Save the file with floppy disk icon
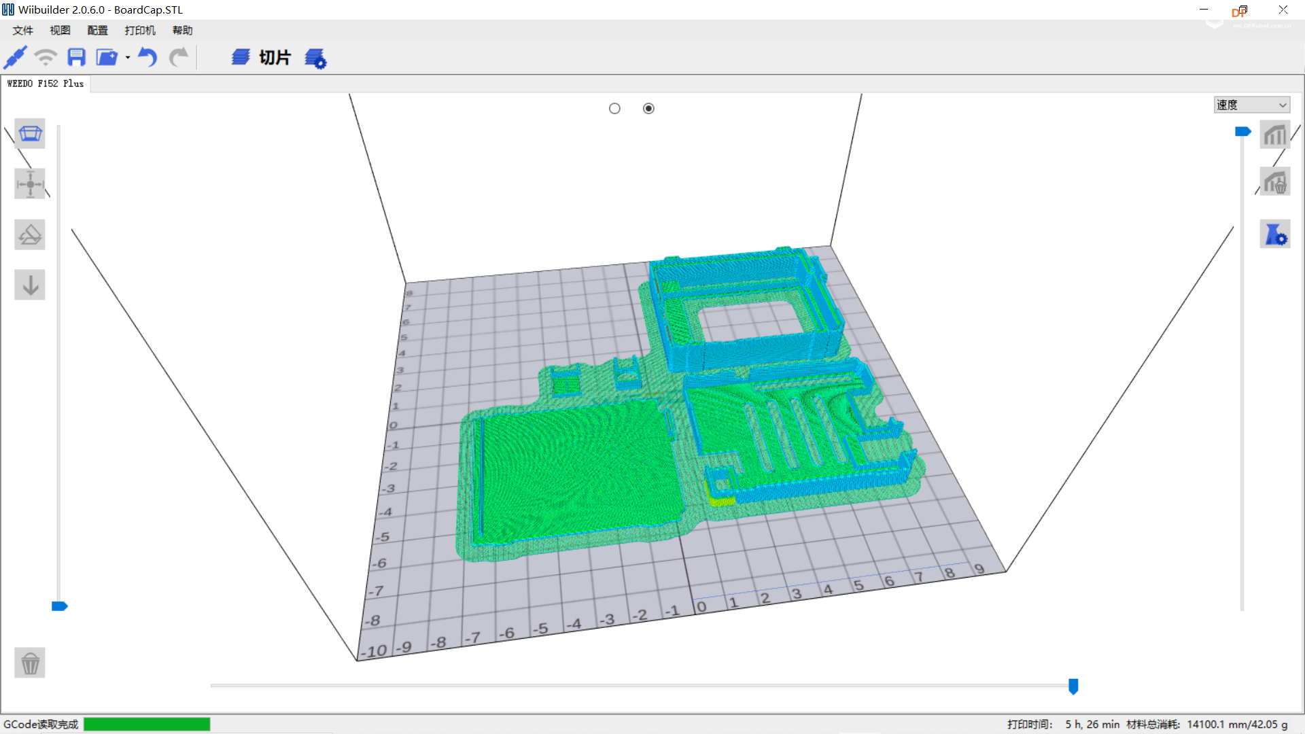1305x734 pixels. [x=76, y=58]
